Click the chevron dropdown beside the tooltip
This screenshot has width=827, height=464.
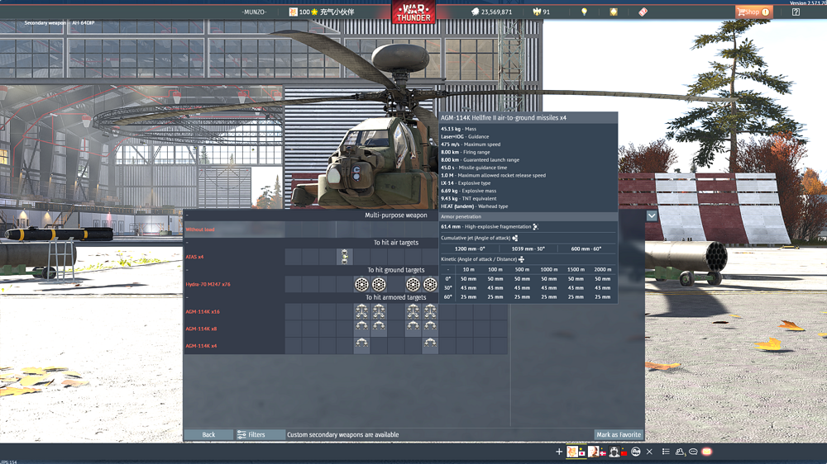pos(652,216)
